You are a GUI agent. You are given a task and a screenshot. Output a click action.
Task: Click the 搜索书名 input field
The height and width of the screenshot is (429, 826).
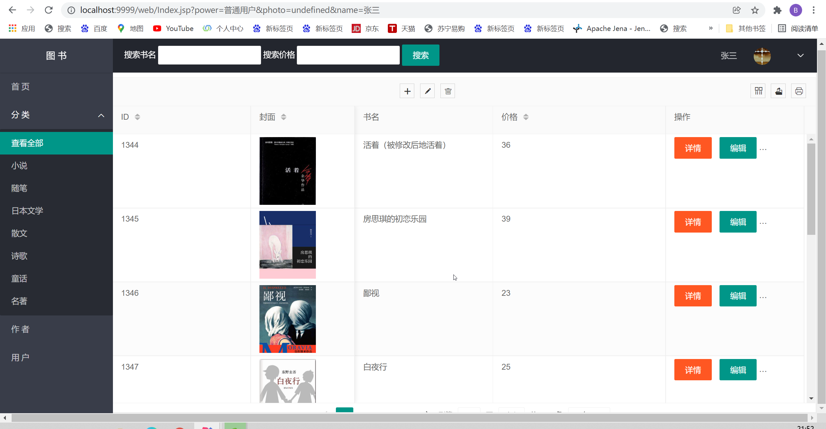pos(209,55)
